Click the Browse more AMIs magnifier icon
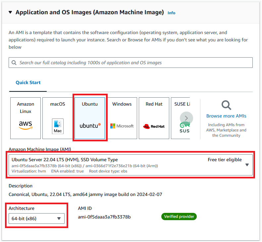262x242 pixels. 226,105
